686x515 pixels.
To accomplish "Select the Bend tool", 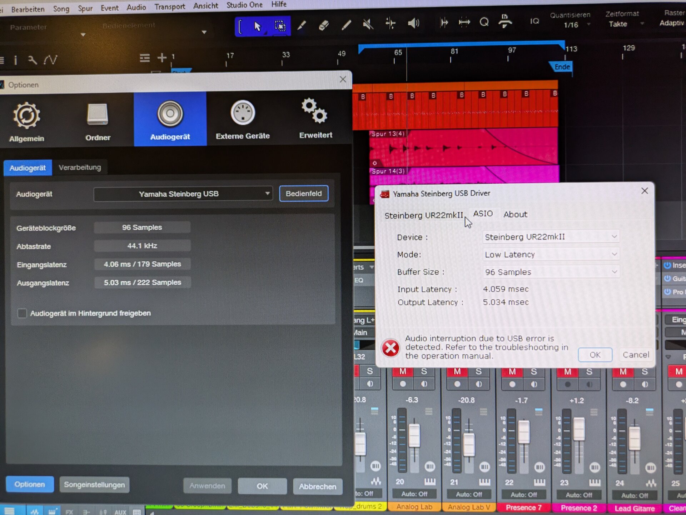I will [x=391, y=24].
